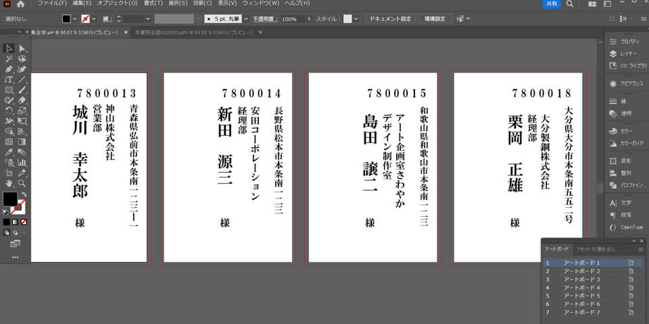The image size is (649, 324).
Task: Set color mode to None in toolbar
Action: 24,221
